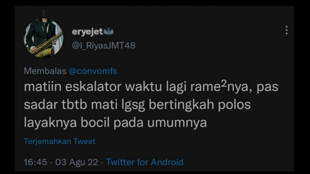Click the Membalas reply label
The image size is (310, 174).
click(x=45, y=71)
